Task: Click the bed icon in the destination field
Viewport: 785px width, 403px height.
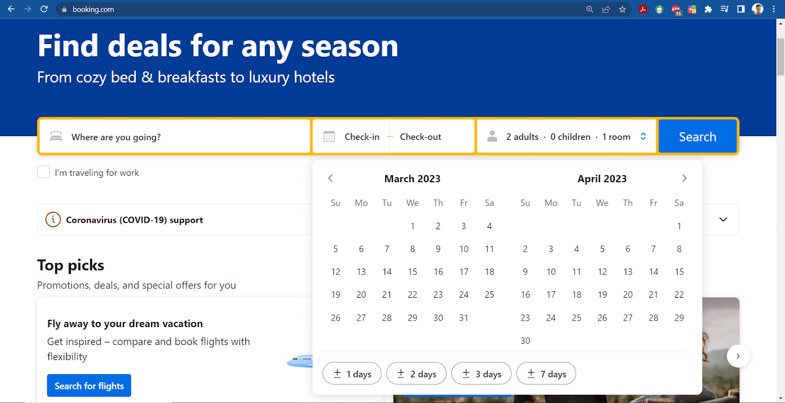Action: (56, 136)
